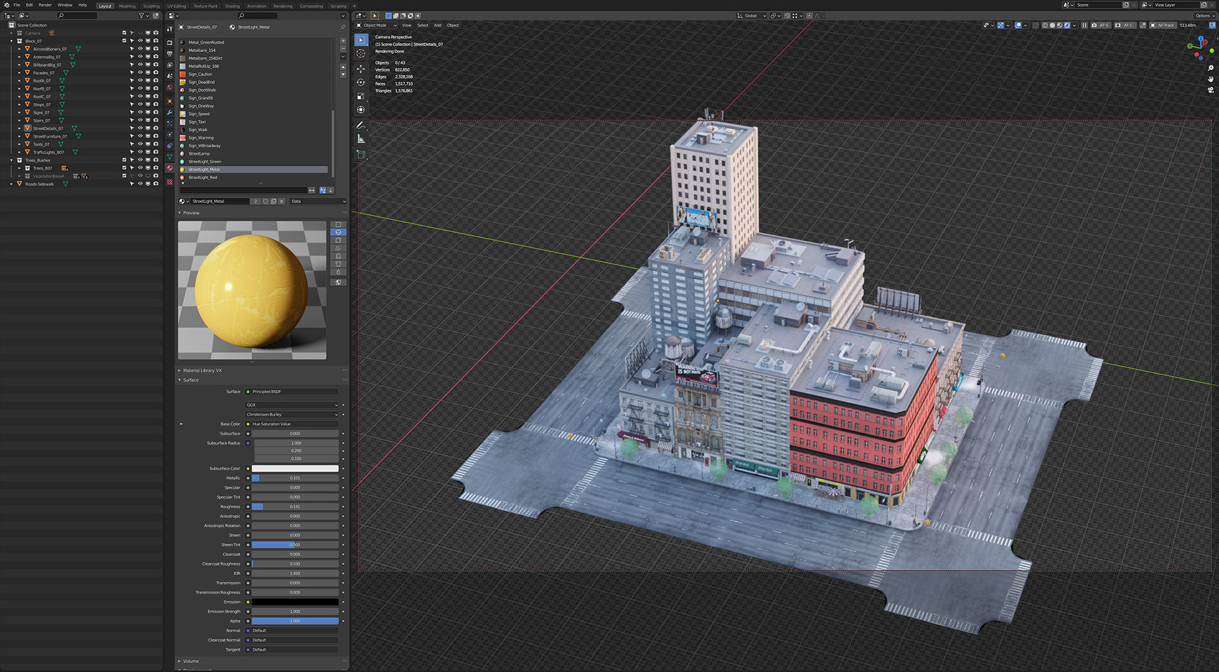Open the Render properties tab
This screenshot has height=672, width=1219.
coord(170,43)
